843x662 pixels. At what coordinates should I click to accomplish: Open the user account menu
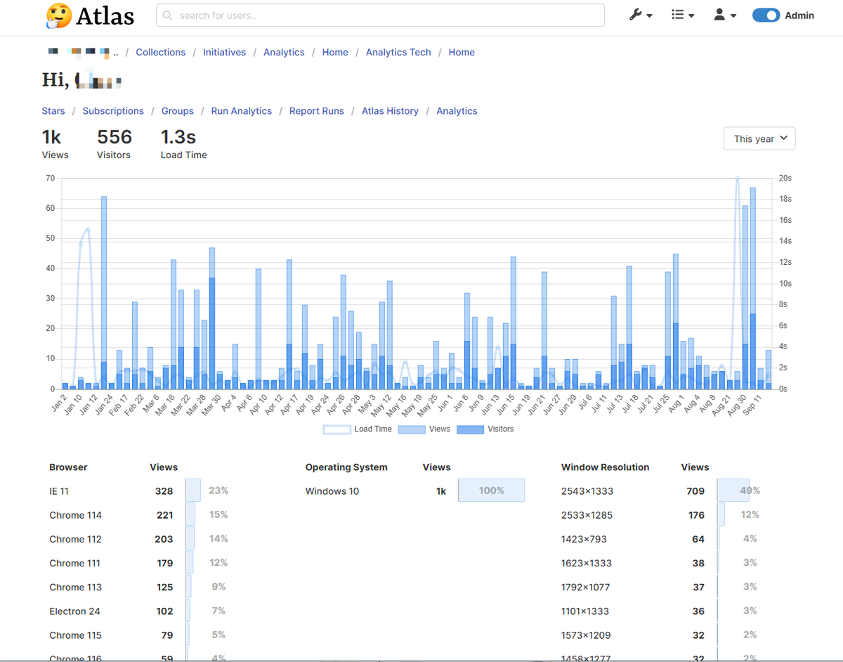point(721,14)
